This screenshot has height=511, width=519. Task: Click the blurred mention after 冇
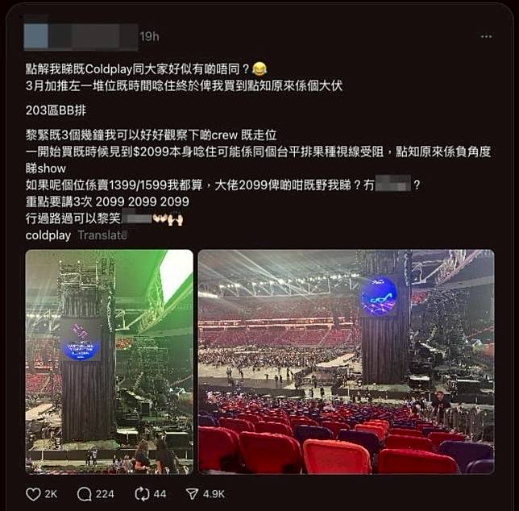point(393,184)
